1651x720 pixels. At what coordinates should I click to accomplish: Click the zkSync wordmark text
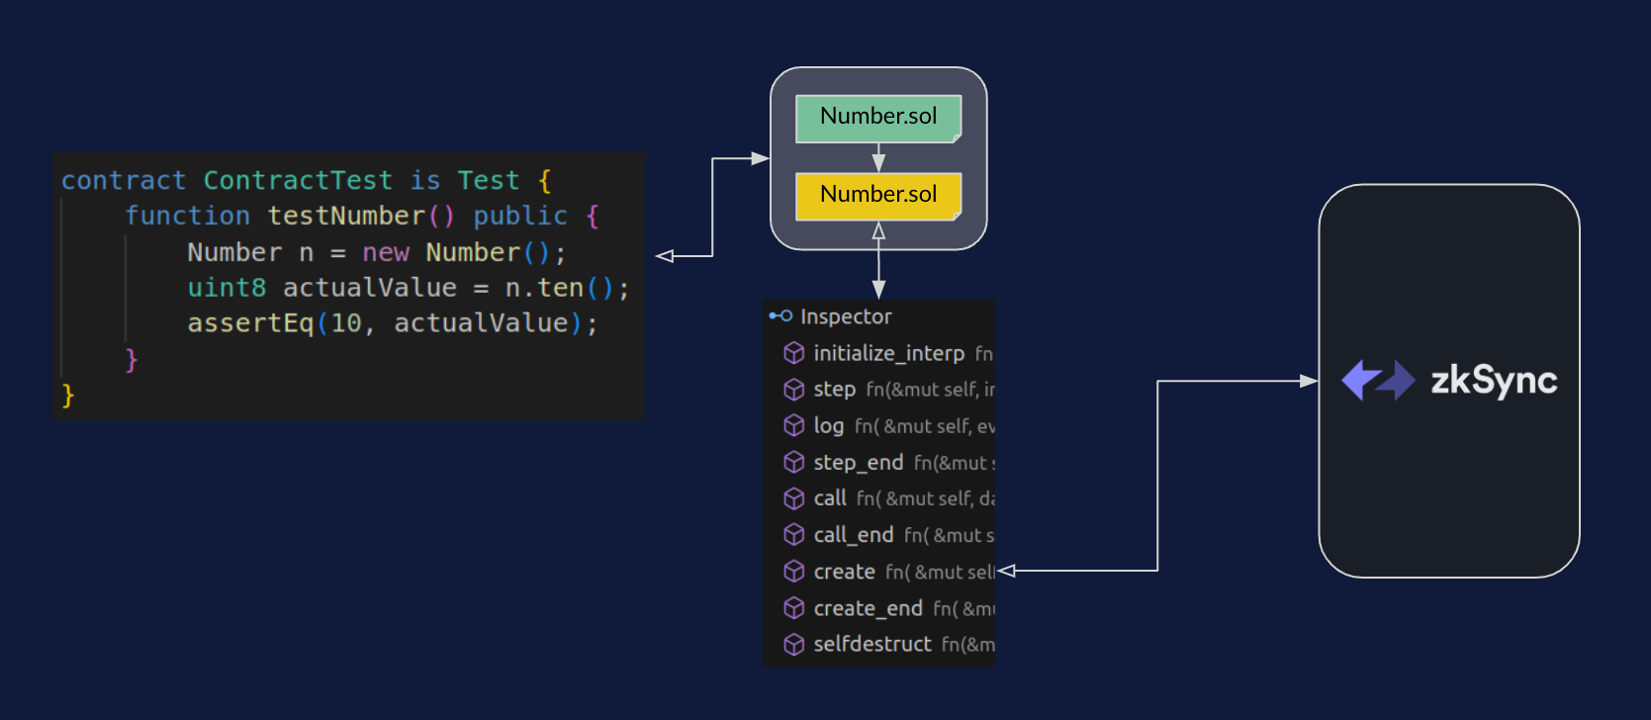(x=1494, y=381)
